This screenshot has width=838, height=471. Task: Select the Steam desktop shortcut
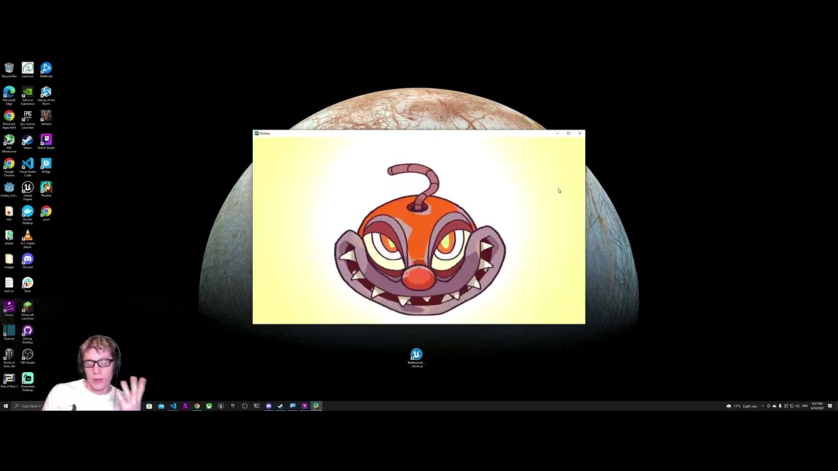click(27, 142)
